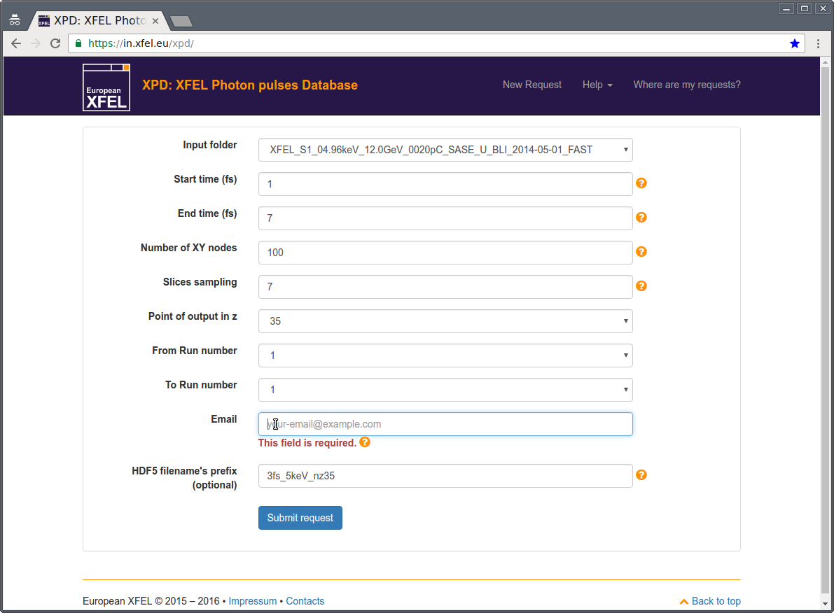Viewport: 834px width, 613px height.
Task: Open a new browser tab
Action: click(181, 21)
